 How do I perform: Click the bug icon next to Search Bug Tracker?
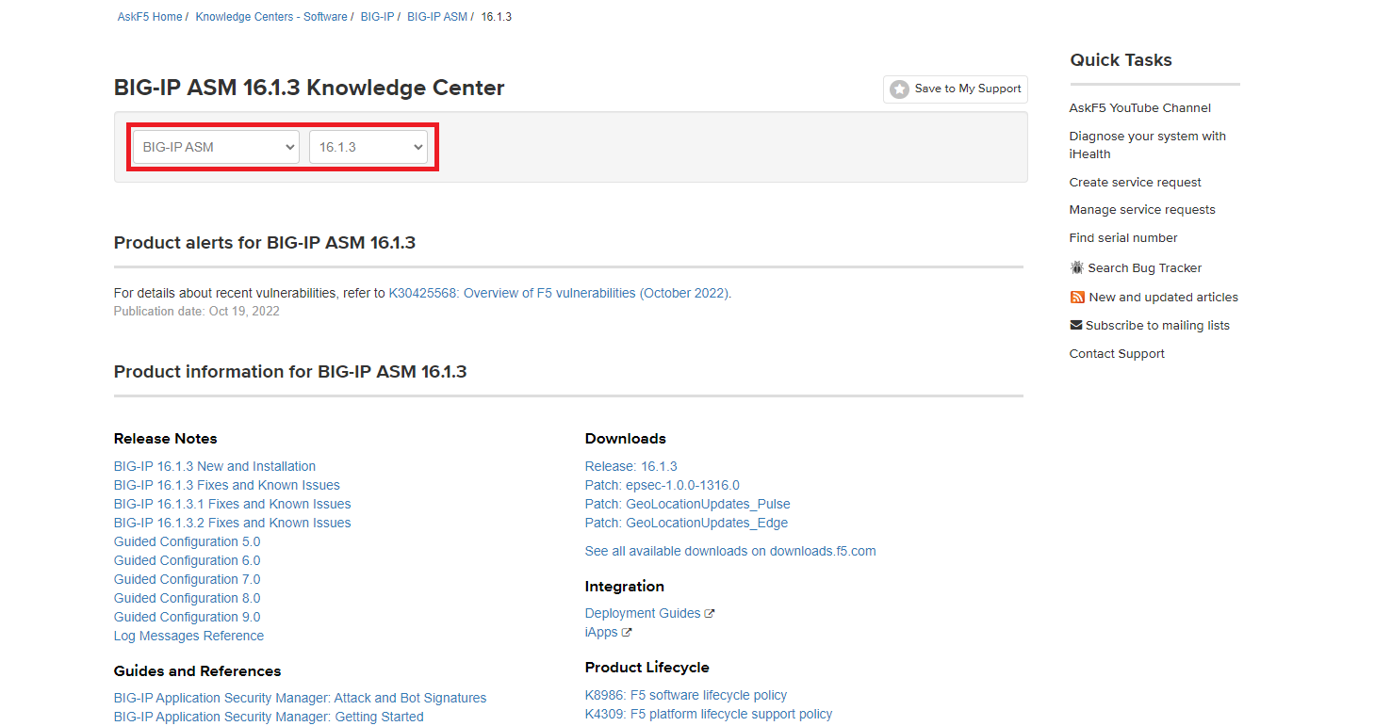pyautogui.click(x=1077, y=267)
